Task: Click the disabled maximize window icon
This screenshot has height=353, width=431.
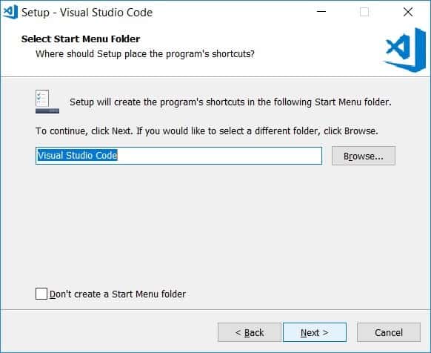Action: tap(364, 12)
